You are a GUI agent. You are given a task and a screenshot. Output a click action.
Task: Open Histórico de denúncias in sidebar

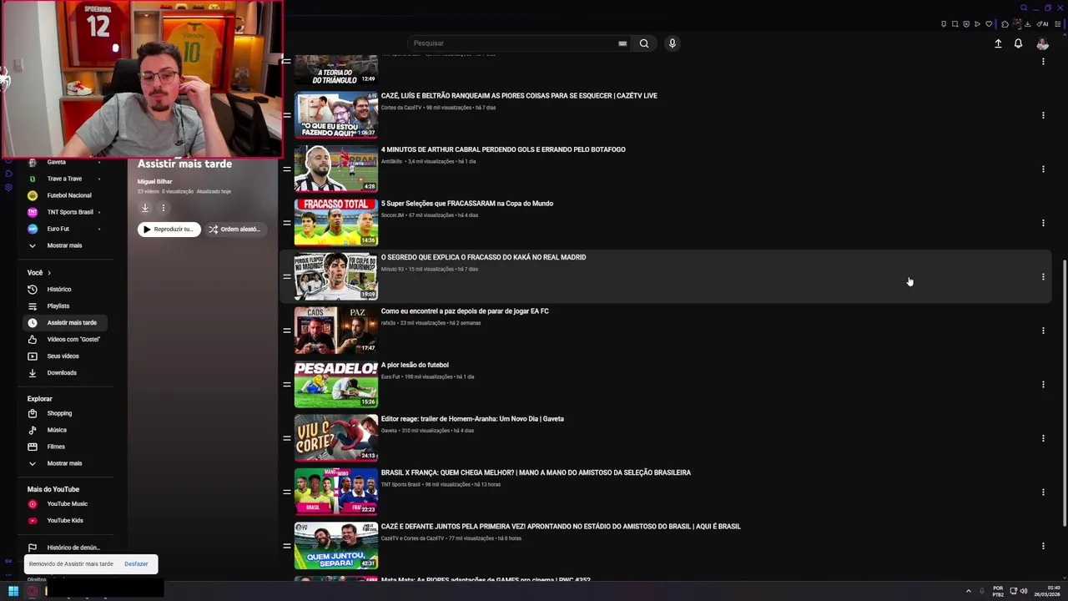coord(64,548)
